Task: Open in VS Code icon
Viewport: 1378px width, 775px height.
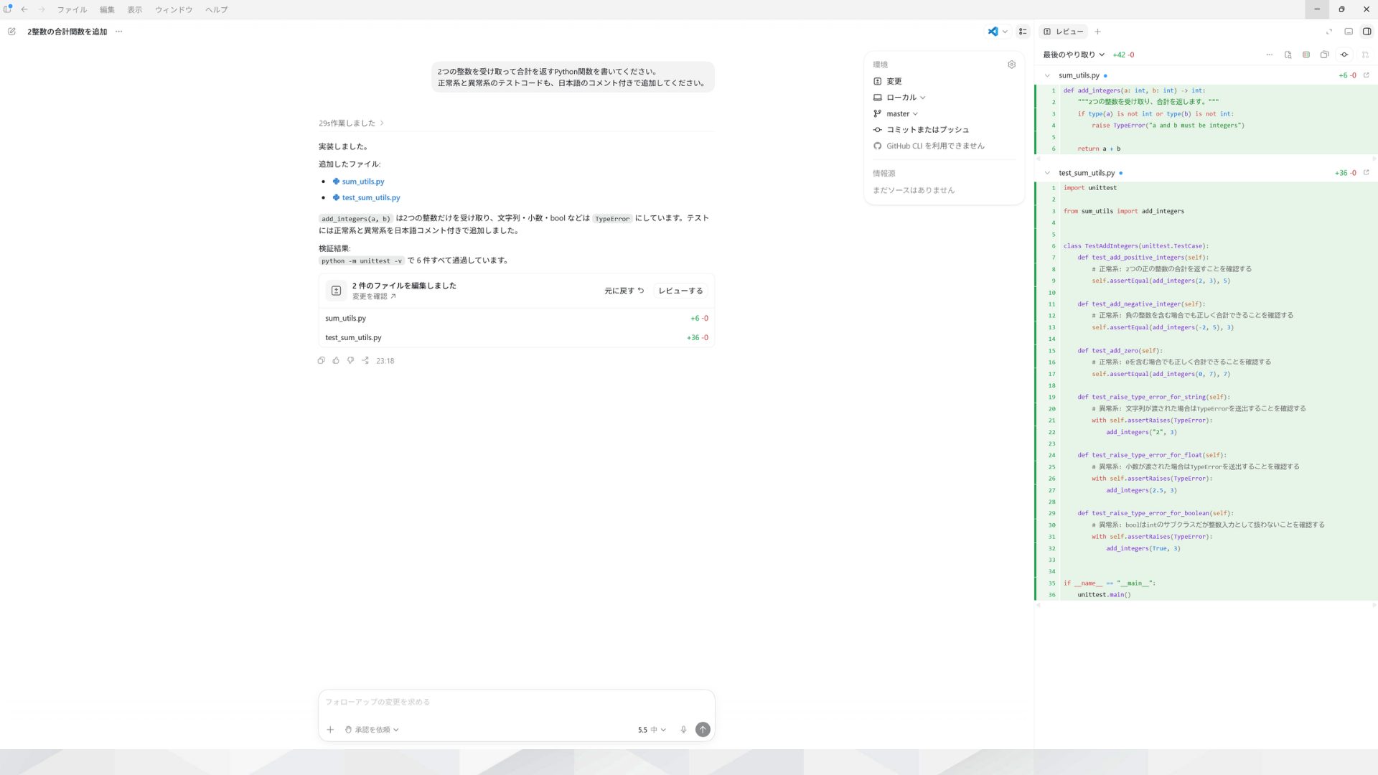Action: point(993,32)
